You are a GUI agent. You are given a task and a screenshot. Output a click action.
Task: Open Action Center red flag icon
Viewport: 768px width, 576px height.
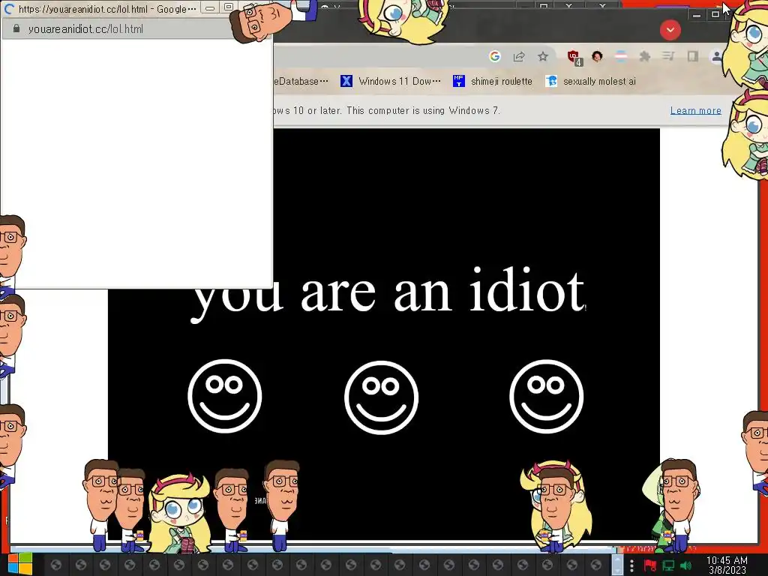point(650,565)
